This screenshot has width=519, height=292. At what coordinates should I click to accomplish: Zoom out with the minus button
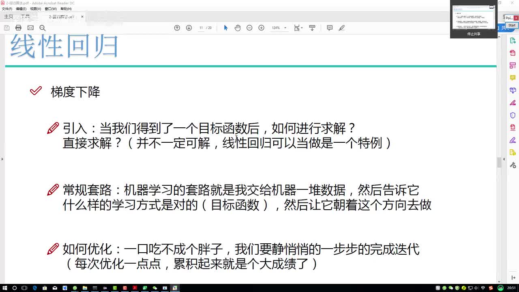tap(249, 28)
